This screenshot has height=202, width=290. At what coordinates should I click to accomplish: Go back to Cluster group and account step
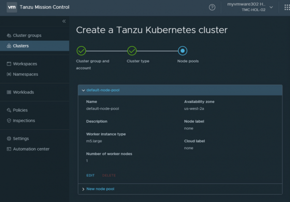(x=81, y=51)
